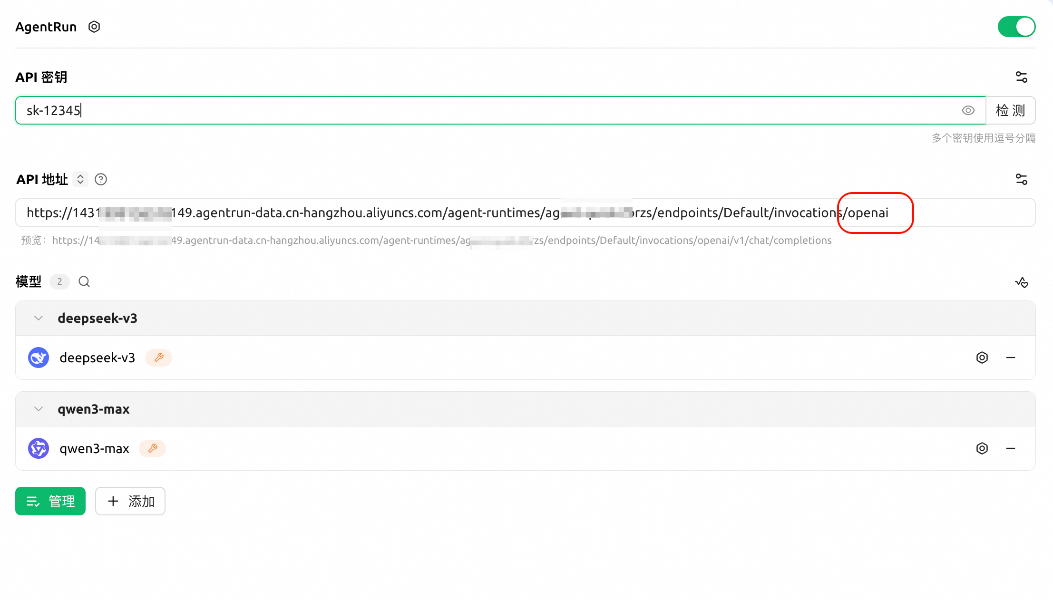The image size is (1053, 600).
Task: Disable the AgentRun provider toggle switch
Action: click(1016, 27)
